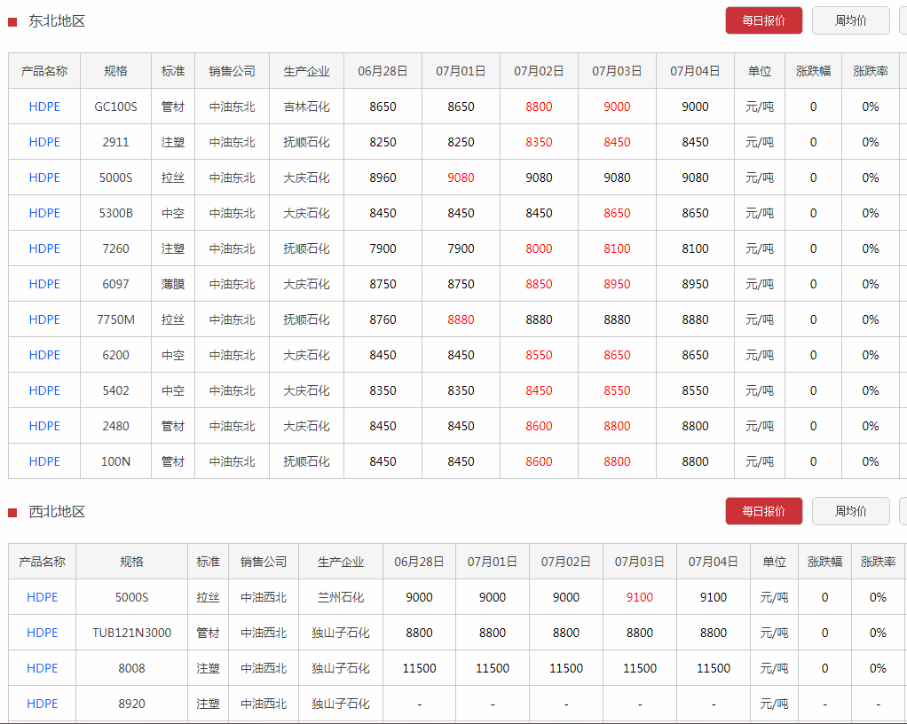Select red 8600 price in 2480 row

[539, 426]
